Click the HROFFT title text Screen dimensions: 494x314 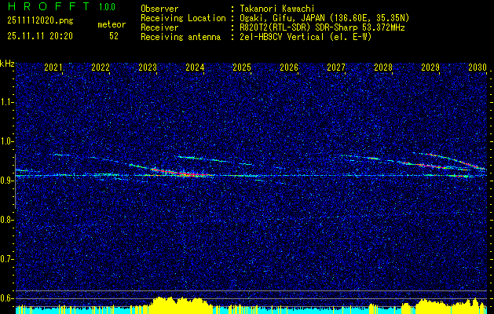tap(49, 6)
